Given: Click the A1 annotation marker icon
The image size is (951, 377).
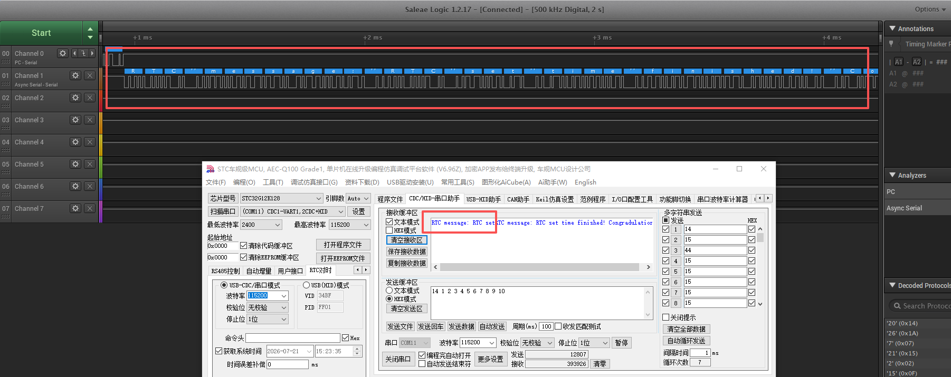Looking at the screenshot, I should 898,62.
